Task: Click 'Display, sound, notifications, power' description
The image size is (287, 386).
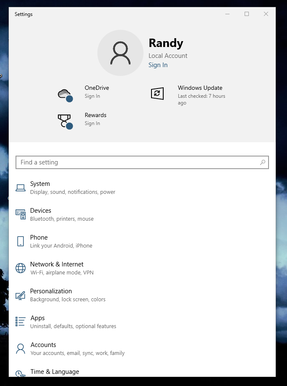Action: pyautogui.click(x=73, y=192)
